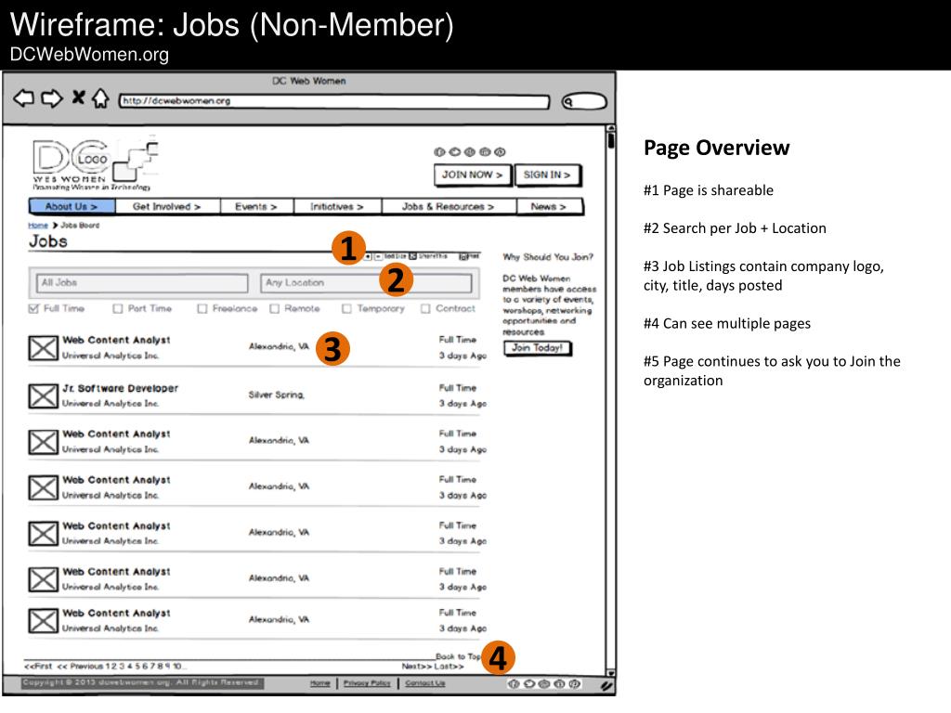
Task: Click the vertical scrollbar thumb
Action: (x=611, y=141)
